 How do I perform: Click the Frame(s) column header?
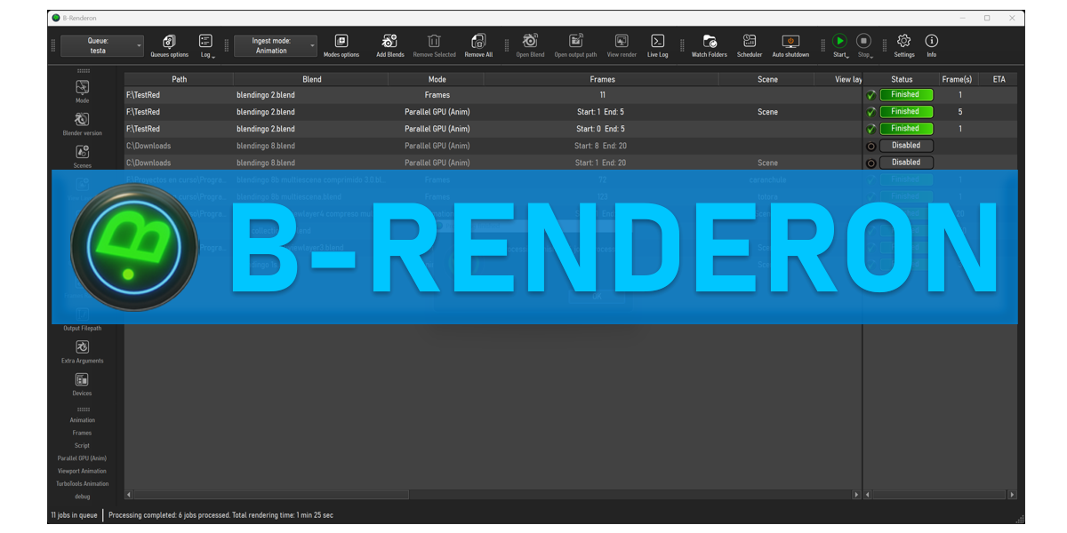coord(957,79)
